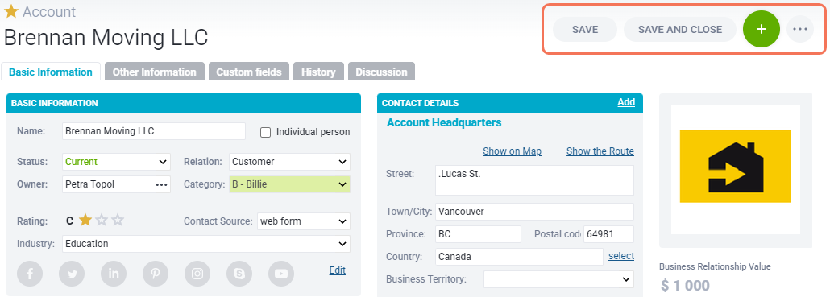This screenshot has height=297, width=830.
Task: Check the Individual person checkbox
Action: pos(266,132)
